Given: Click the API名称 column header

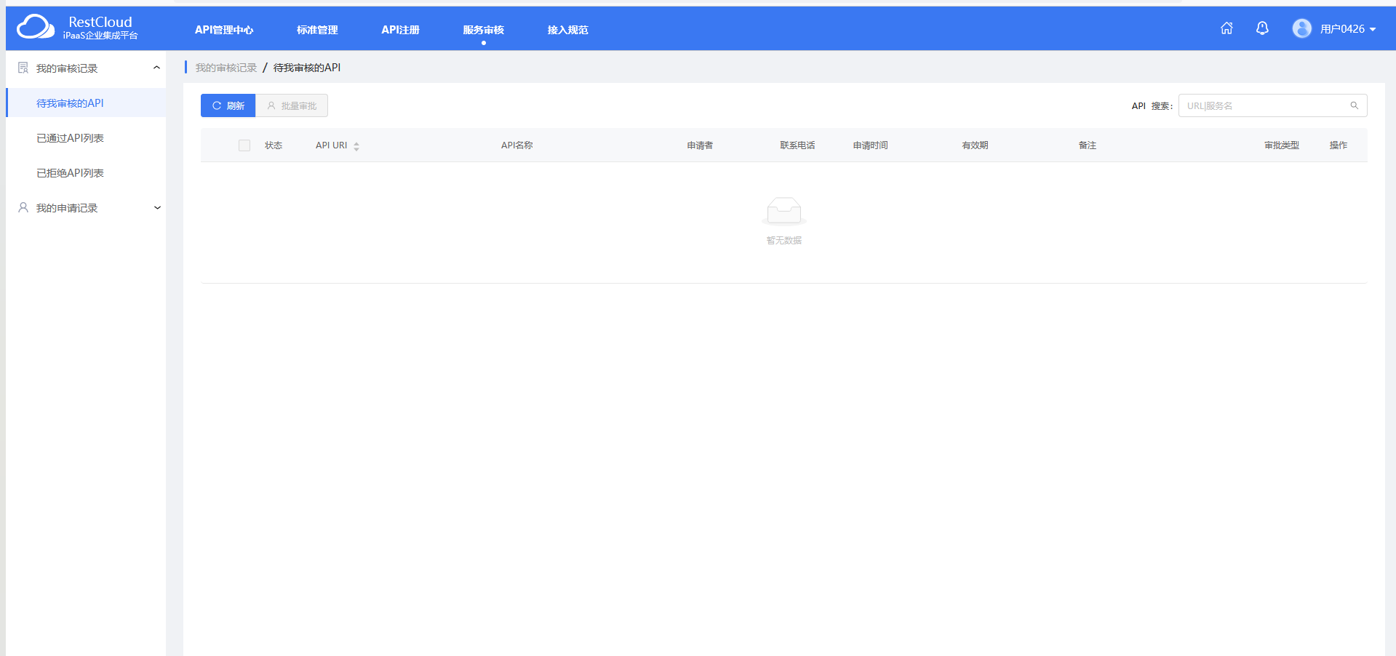Looking at the screenshot, I should 516,145.
